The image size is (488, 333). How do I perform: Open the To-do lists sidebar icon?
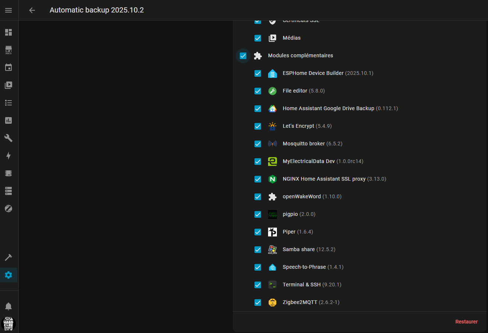tap(8, 103)
